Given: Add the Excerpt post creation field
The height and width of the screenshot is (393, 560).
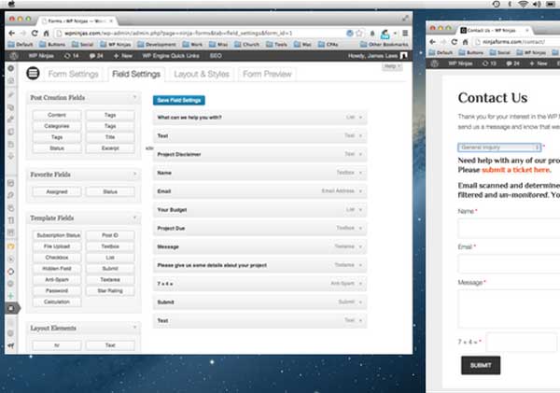Looking at the screenshot, I should [110, 148].
